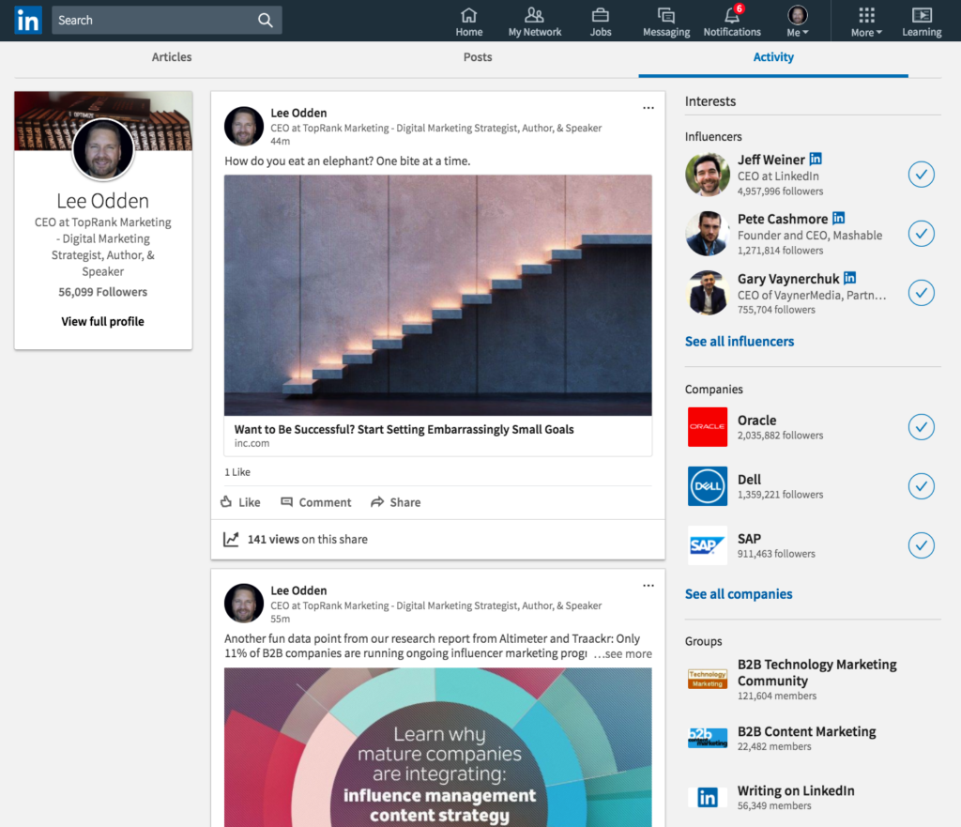View Notifications bell
This screenshot has width=961, height=827.
click(732, 23)
